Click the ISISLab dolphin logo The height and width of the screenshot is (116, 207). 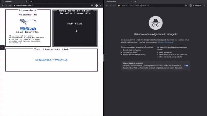[28, 24]
